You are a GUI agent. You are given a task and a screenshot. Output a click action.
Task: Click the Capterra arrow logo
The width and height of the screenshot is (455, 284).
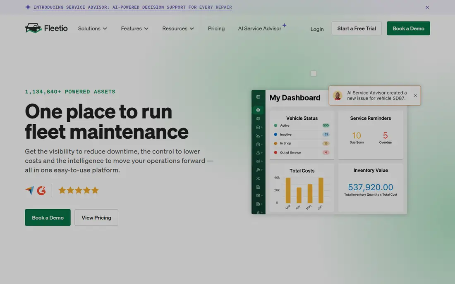coord(30,190)
